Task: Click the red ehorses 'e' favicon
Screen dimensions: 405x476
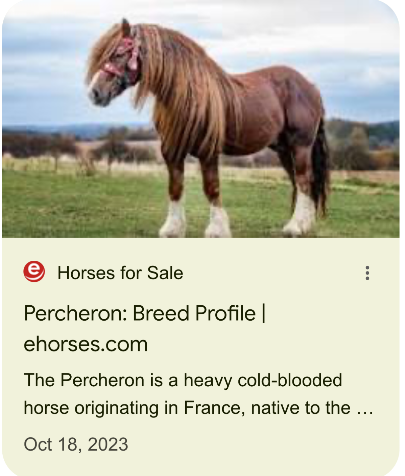Action: [34, 272]
